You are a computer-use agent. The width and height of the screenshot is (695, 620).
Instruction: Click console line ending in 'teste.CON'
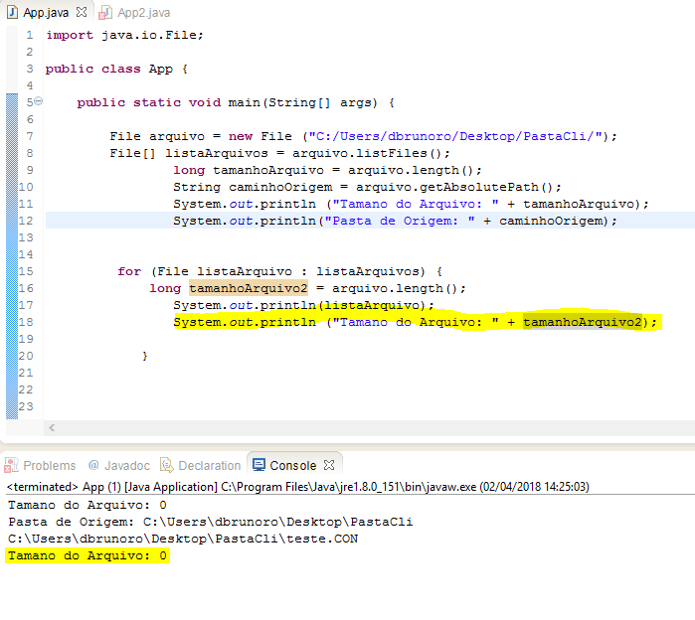pyautogui.click(x=183, y=539)
